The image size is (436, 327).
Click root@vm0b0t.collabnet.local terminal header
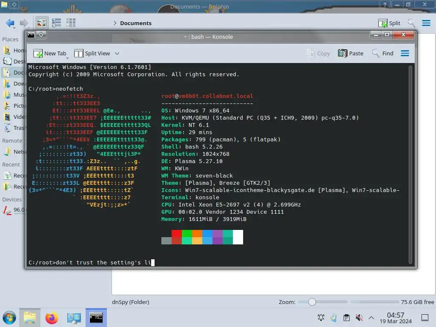point(207,96)
